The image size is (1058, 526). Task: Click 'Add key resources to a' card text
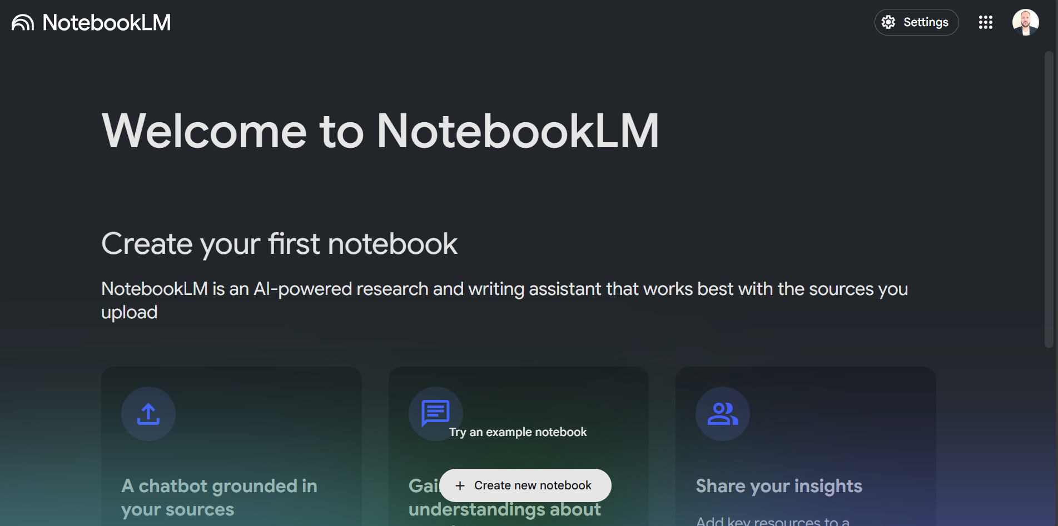coord(772,521)
